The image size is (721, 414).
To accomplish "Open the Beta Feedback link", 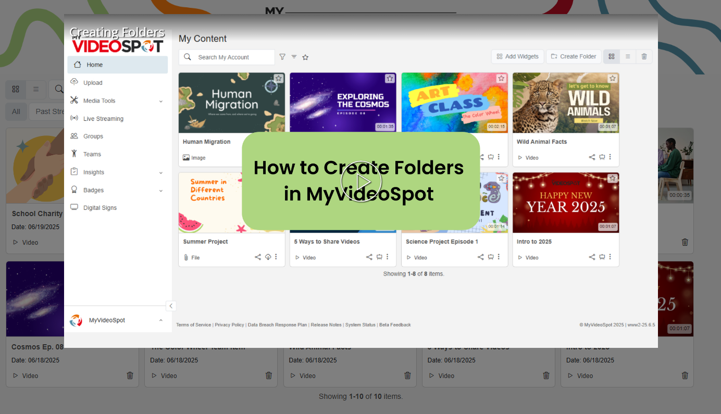I will [x=395, y=325].
